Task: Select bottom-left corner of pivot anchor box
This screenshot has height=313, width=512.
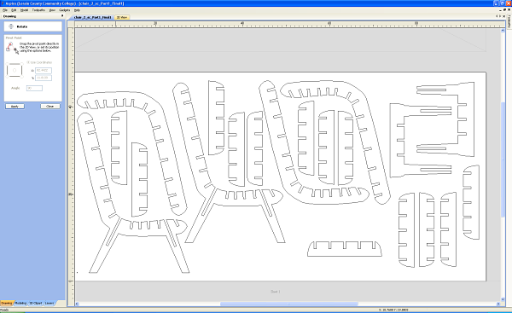Action: coord(8,77)
